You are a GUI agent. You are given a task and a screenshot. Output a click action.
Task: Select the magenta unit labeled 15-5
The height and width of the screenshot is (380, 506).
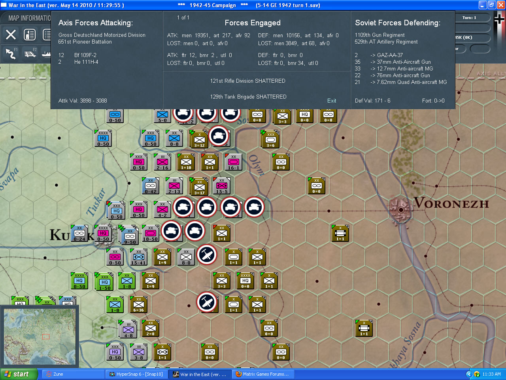[x=222, y=186]
